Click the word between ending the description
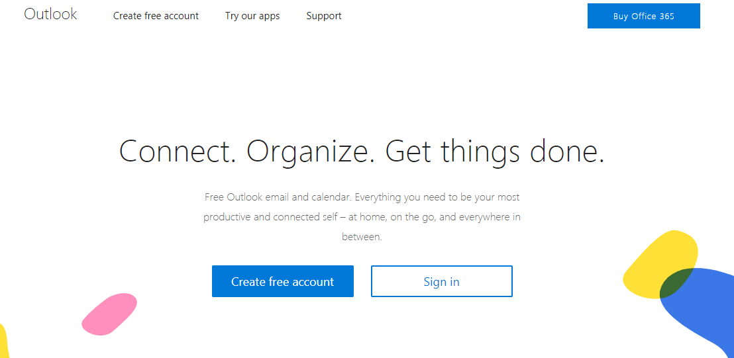The image size is (734, 358). (362, 237)
